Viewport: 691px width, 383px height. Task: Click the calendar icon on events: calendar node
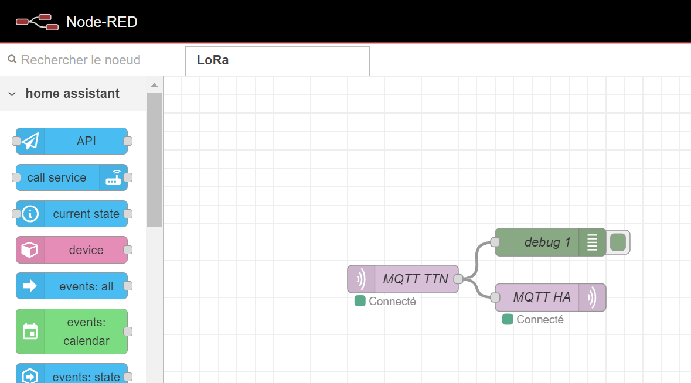(30, 331)
